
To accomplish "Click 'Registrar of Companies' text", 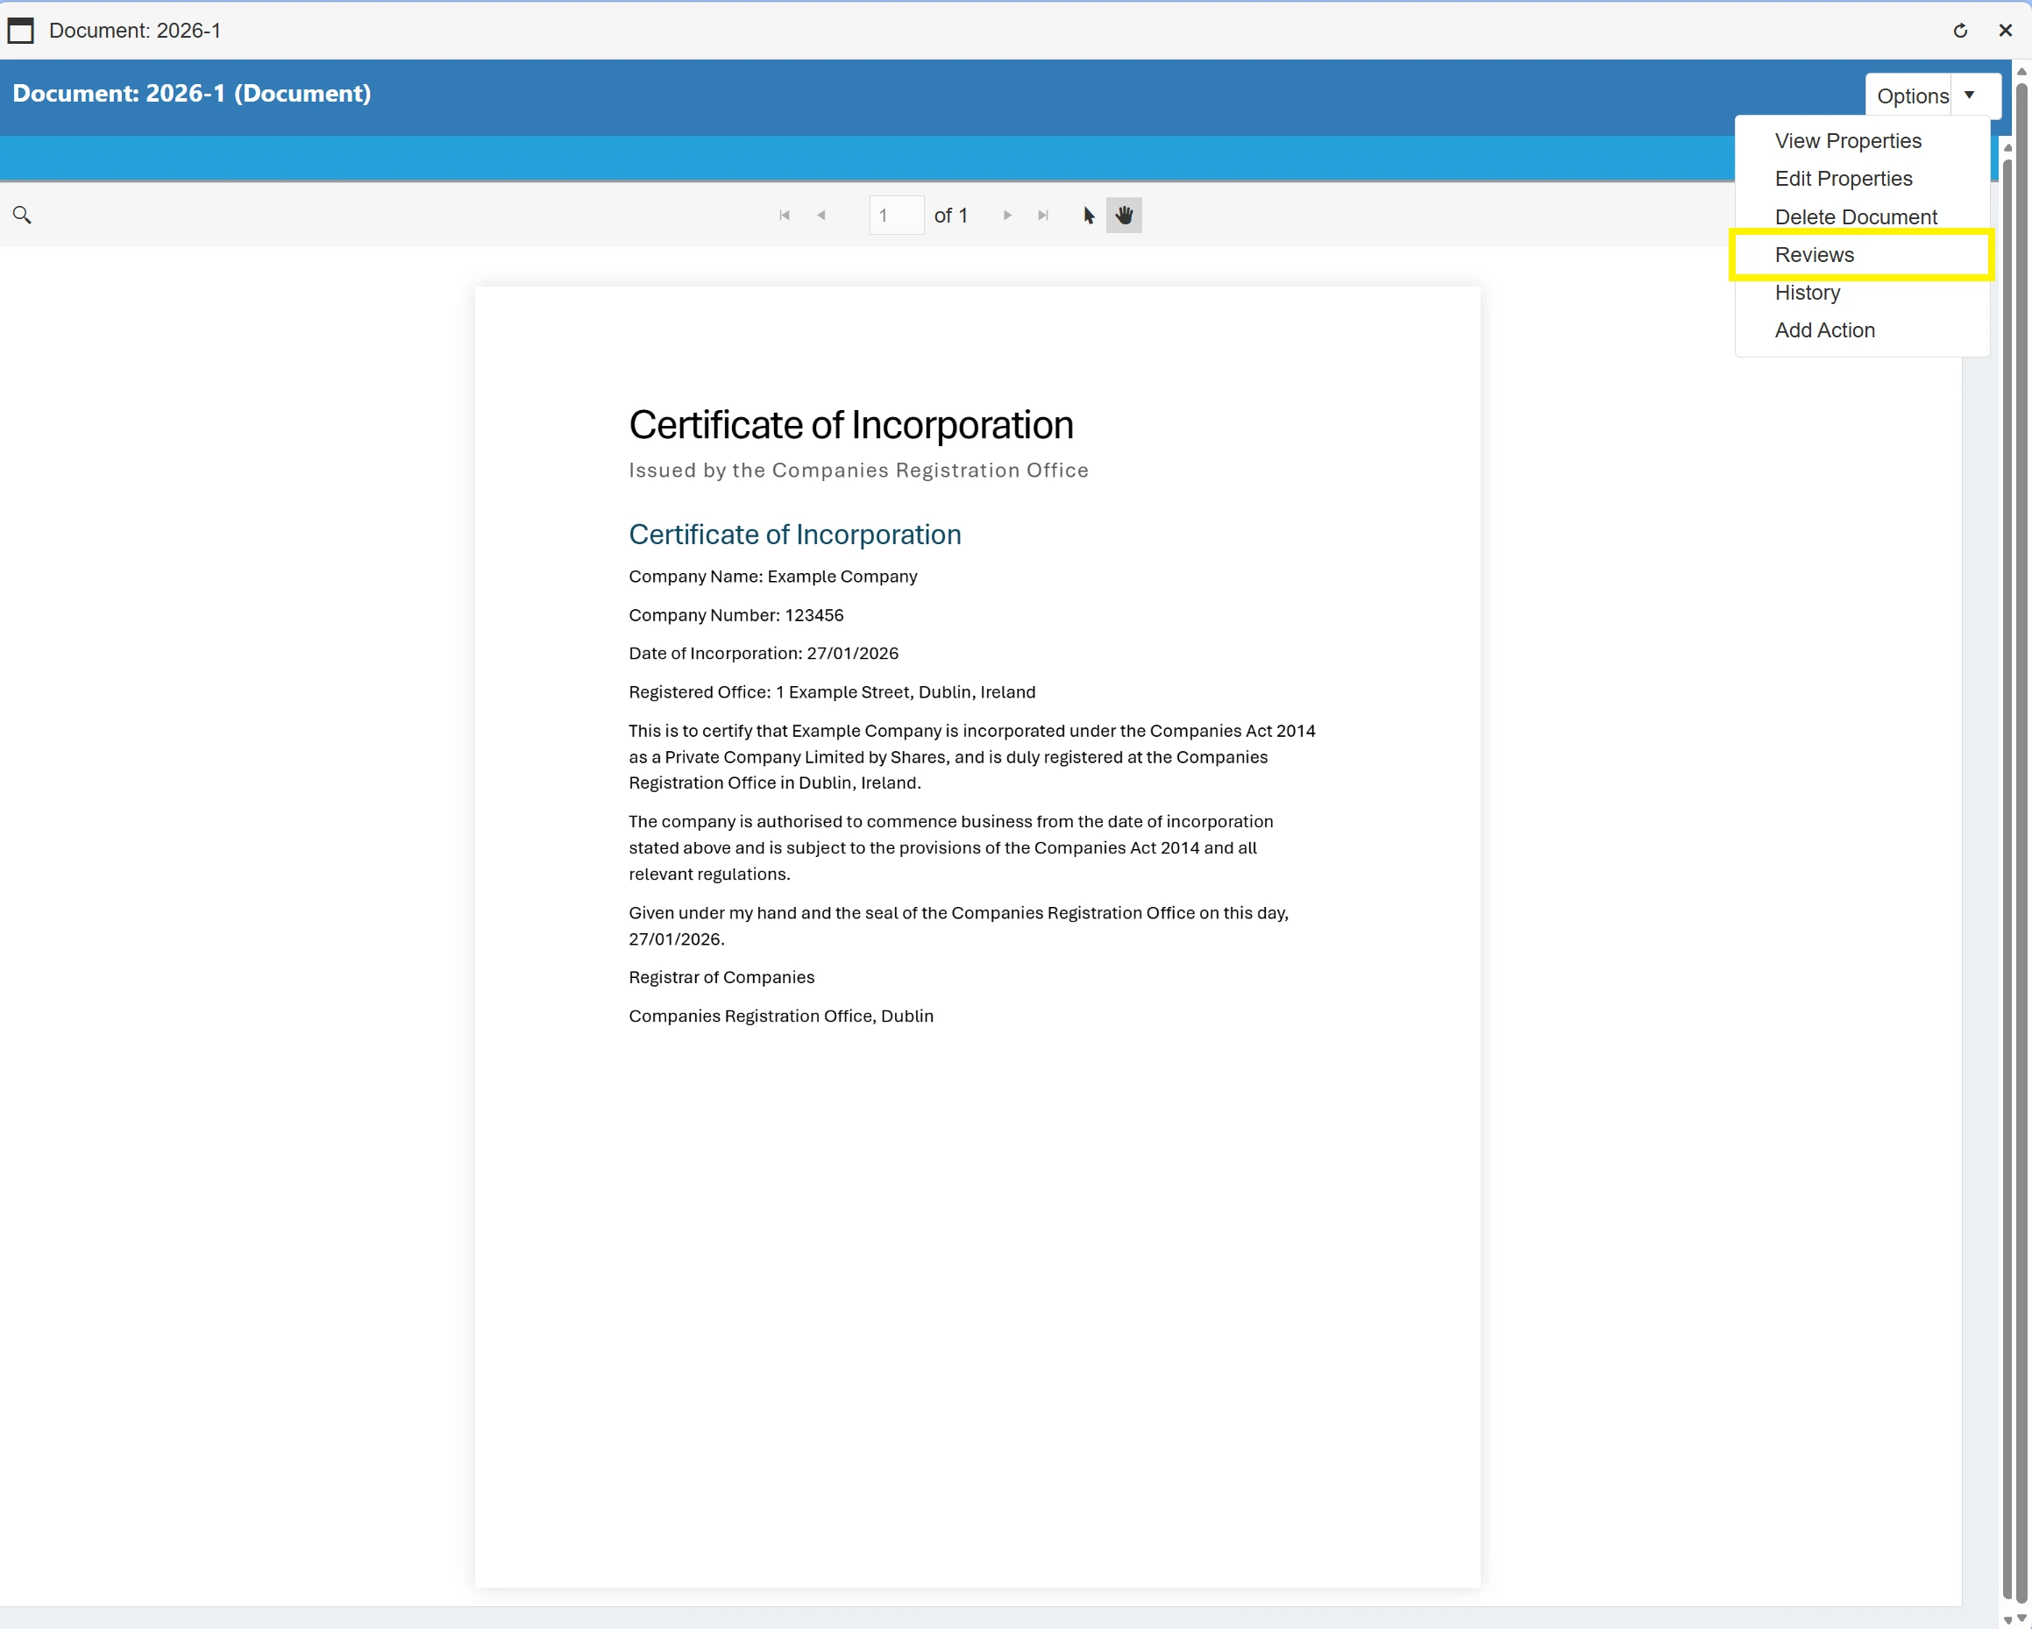I will (721, 977).
